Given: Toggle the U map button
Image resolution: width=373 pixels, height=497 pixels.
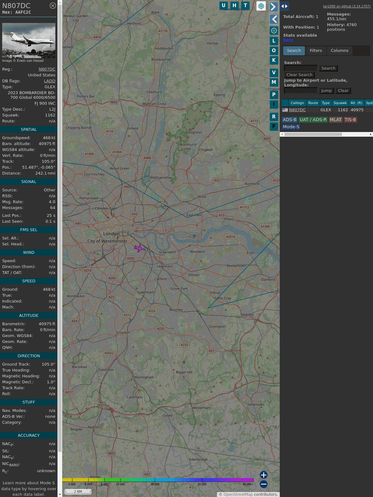Looking at the screenshot, I should tap(223, 6).
